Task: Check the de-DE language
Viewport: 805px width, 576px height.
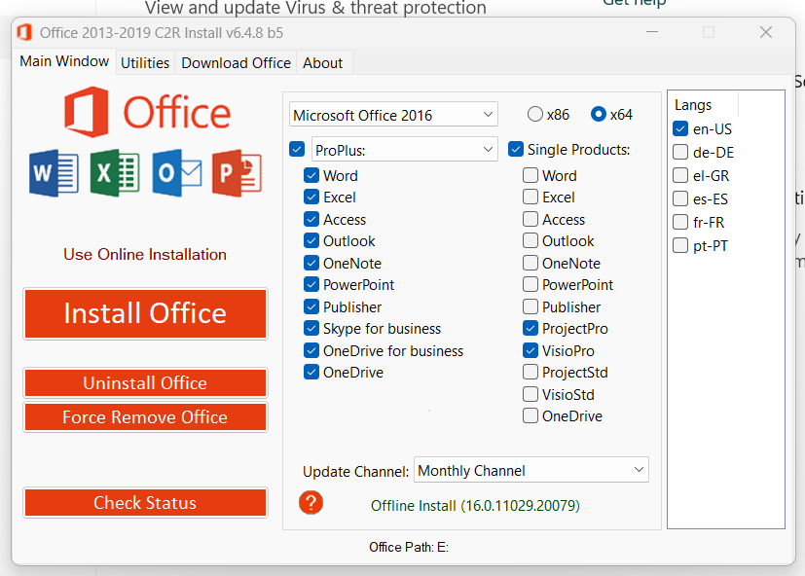Action: pyautogui.click(x=680, y=152)
